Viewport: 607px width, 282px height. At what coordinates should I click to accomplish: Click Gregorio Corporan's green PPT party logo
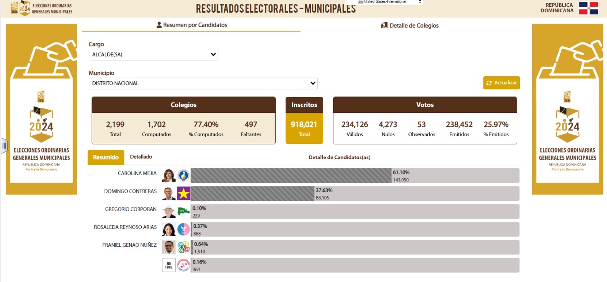click(x=184, y=211)
